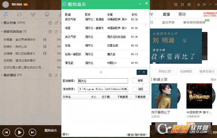The image size is (217, 138).
Task: Open the 唯美轻音乐 tag
Action: coord(207,71)
